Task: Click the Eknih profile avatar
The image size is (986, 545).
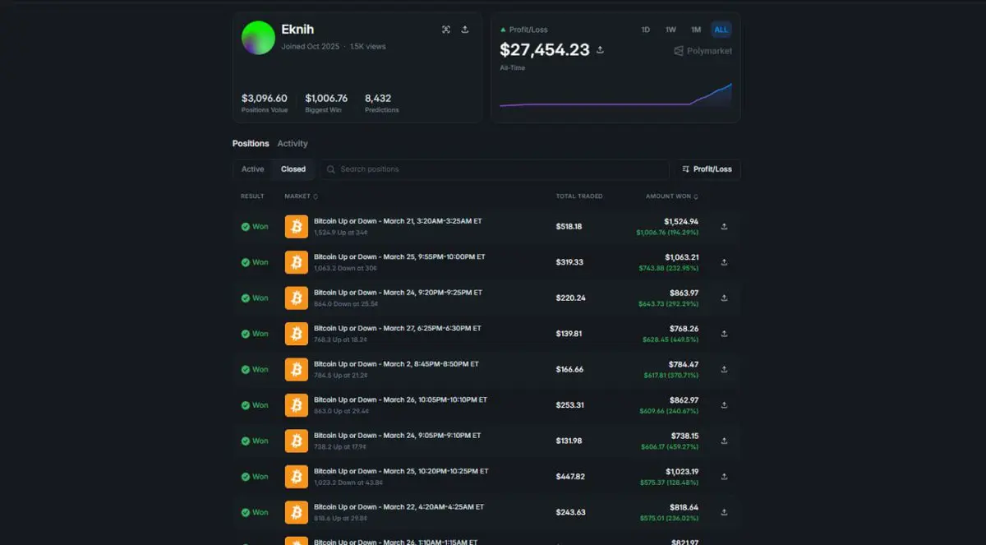Action: [x=258, y=38]
